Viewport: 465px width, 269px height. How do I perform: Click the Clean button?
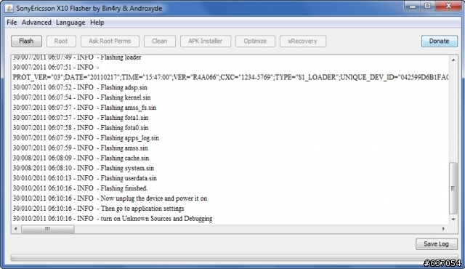[x=160, y=41]
